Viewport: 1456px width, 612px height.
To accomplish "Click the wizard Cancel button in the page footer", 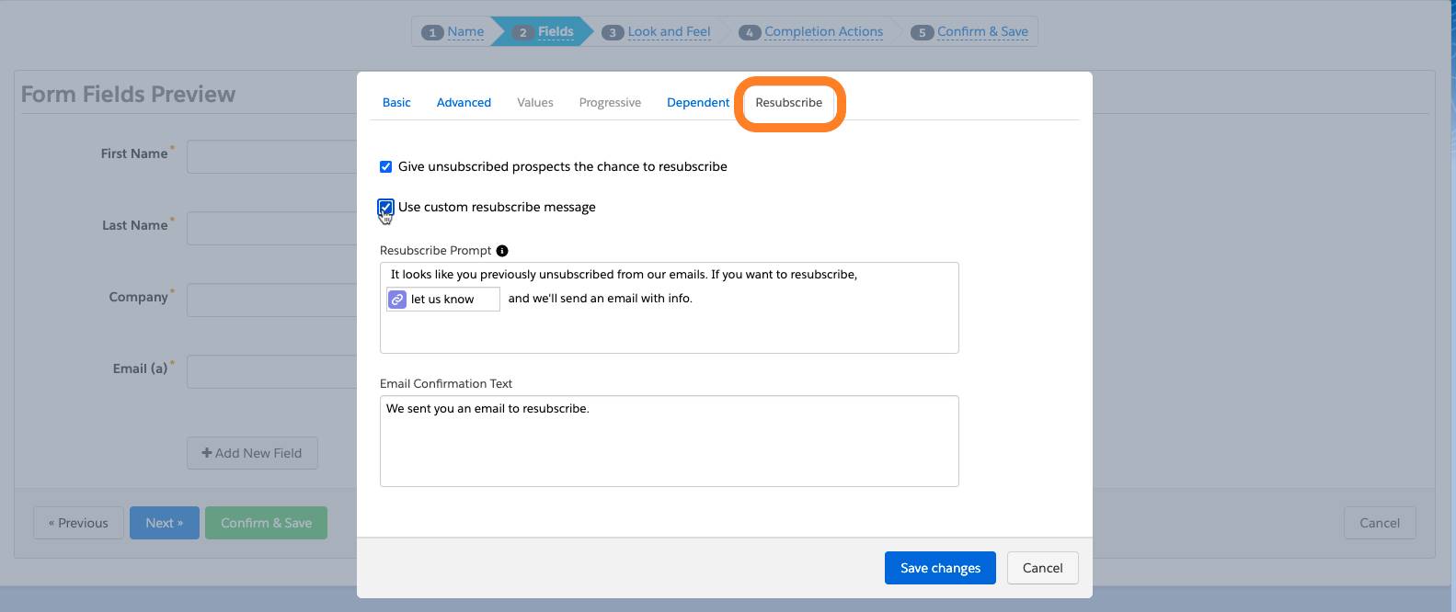I will pyautogui.click(x=1380, y=523).
